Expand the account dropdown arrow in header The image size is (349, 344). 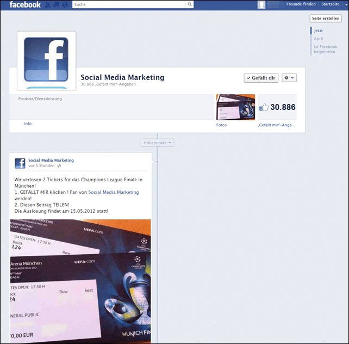pyautogui.click(x=346, y=4)
